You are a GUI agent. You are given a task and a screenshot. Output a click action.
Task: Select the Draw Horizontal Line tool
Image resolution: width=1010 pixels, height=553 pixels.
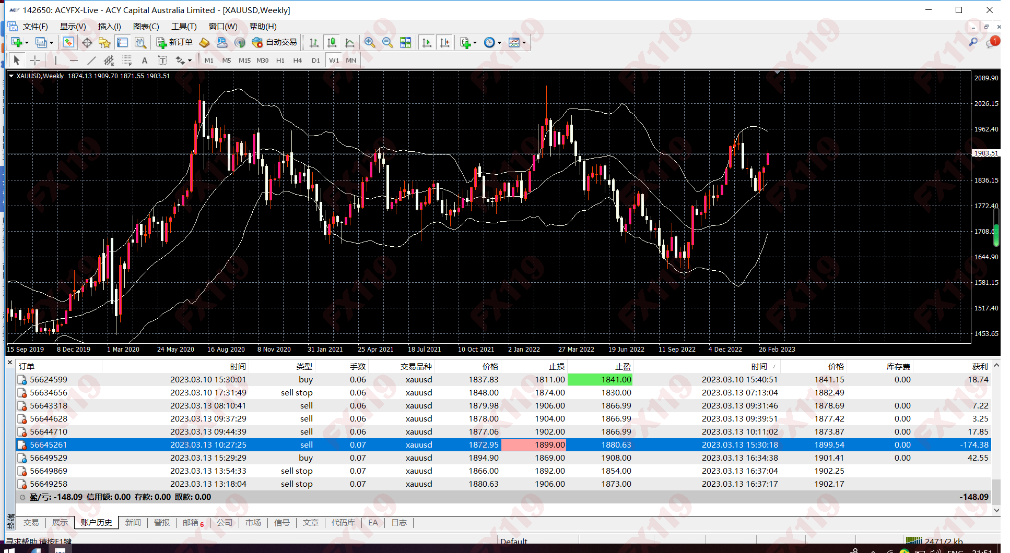pos(73,60)
